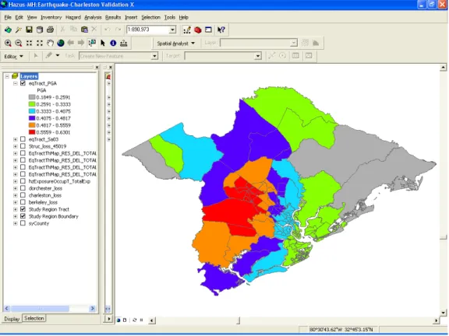Select the Zoom In magnifier tool
The width and height of the screenshot is (449, 336).
coord(8,43)
